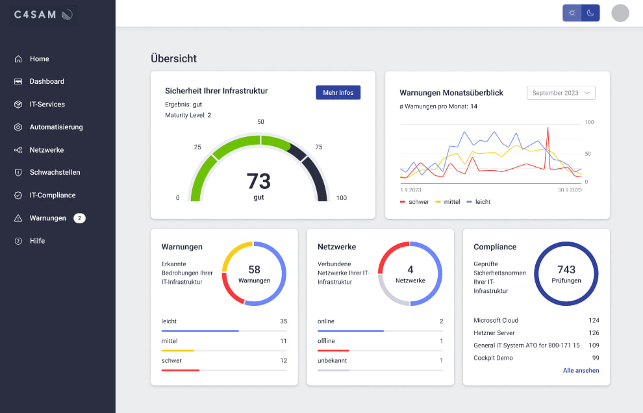Click the Schwachstellen shield icon
This screenshot has width=643, height=413.
18,173
